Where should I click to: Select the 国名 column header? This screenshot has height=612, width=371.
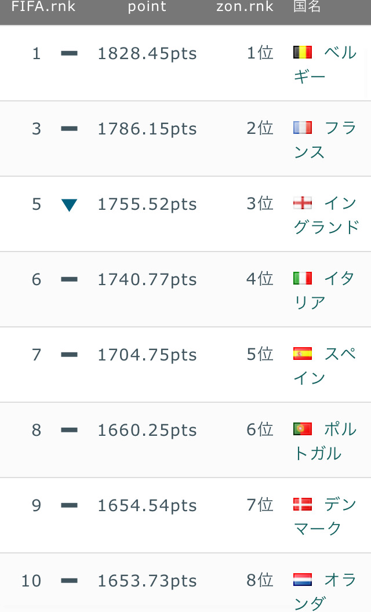(x=307, y=6)
